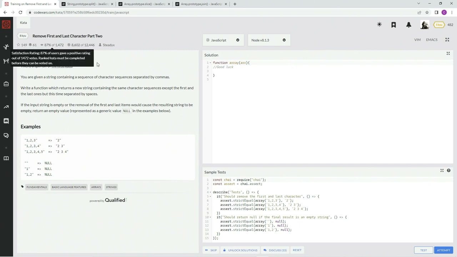The height and width of the screenshot is (257, 457).
Task: Reload the current page
Action: point(20,12)
